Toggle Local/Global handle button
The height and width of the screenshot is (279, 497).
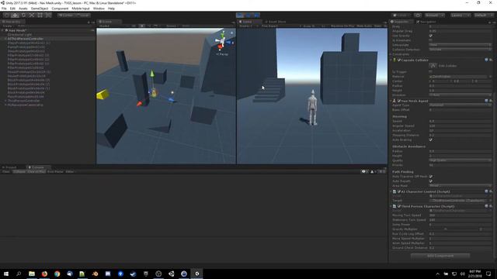(x=83, y=15)
